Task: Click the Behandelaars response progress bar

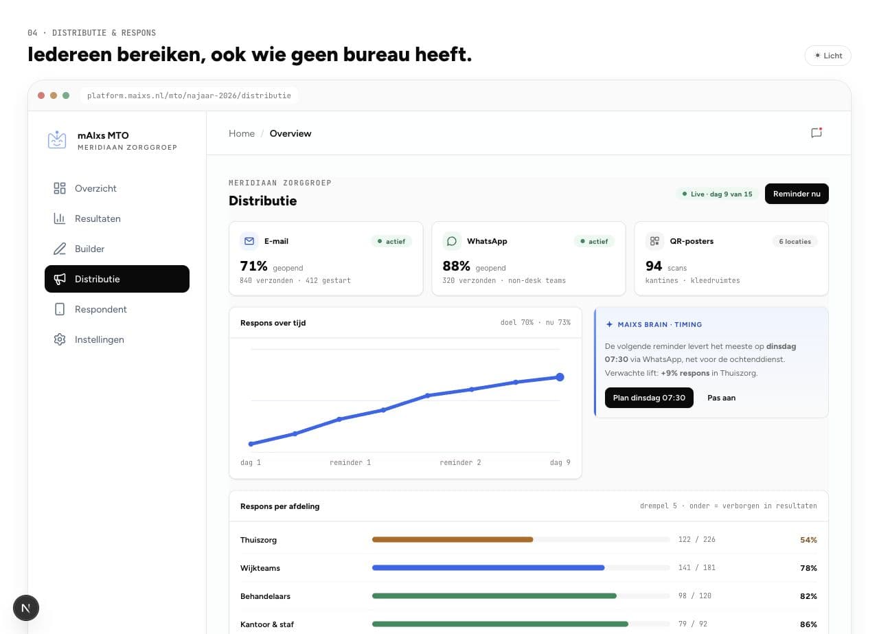Action: (x=521, y=596)
